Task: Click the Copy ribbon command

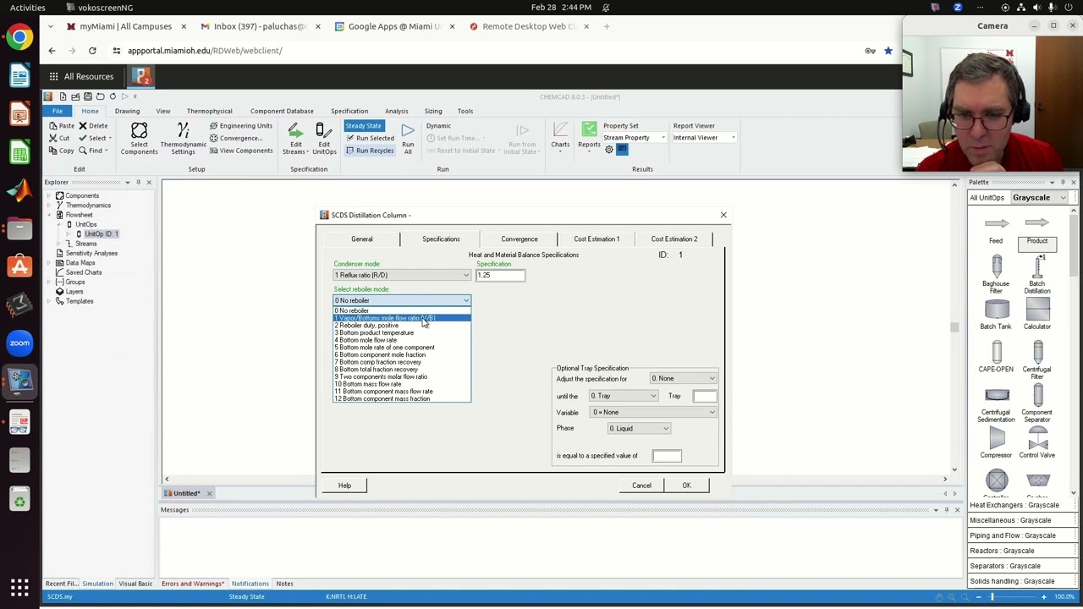Action: coord(62,151)
